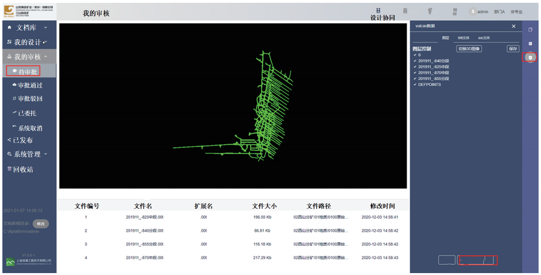Click the trash can icon in top toolbar
This screenshot has height=275, width=541.
tap(405, 11)
